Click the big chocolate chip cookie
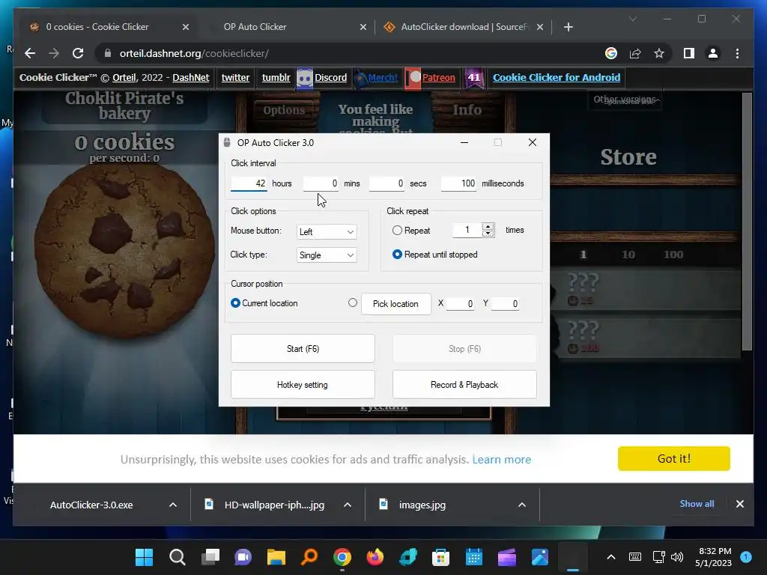767x575 pixels. point(125,250)
